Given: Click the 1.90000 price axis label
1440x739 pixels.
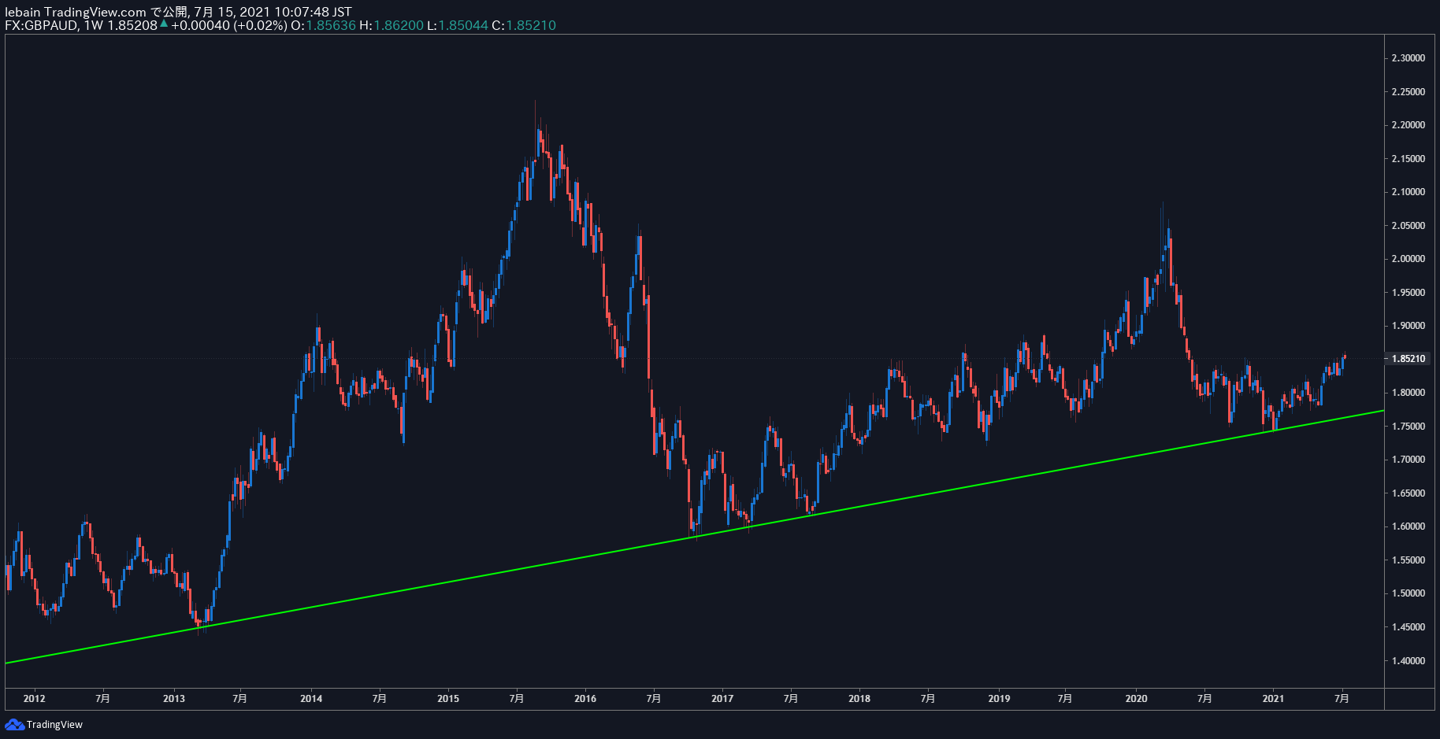Looking at the screenshot, I should click(1408, 326).
